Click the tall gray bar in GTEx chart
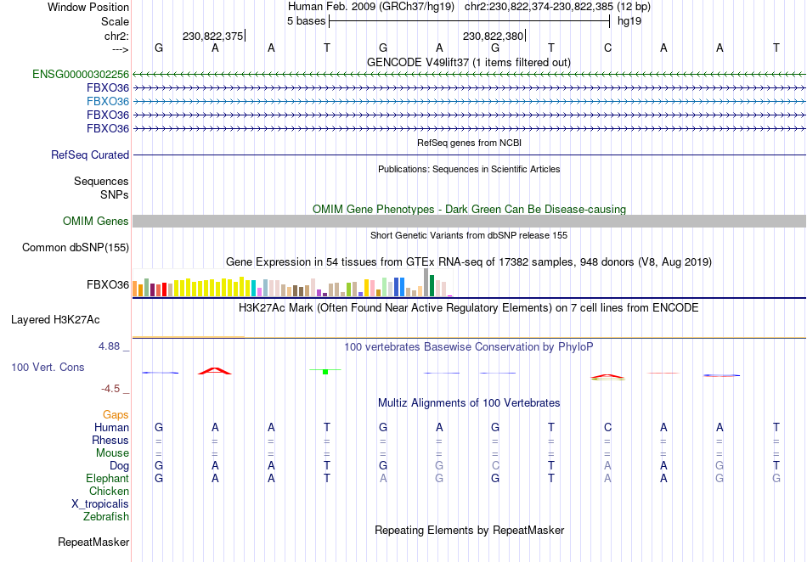 pyautogui.click(x=426, y=283)
